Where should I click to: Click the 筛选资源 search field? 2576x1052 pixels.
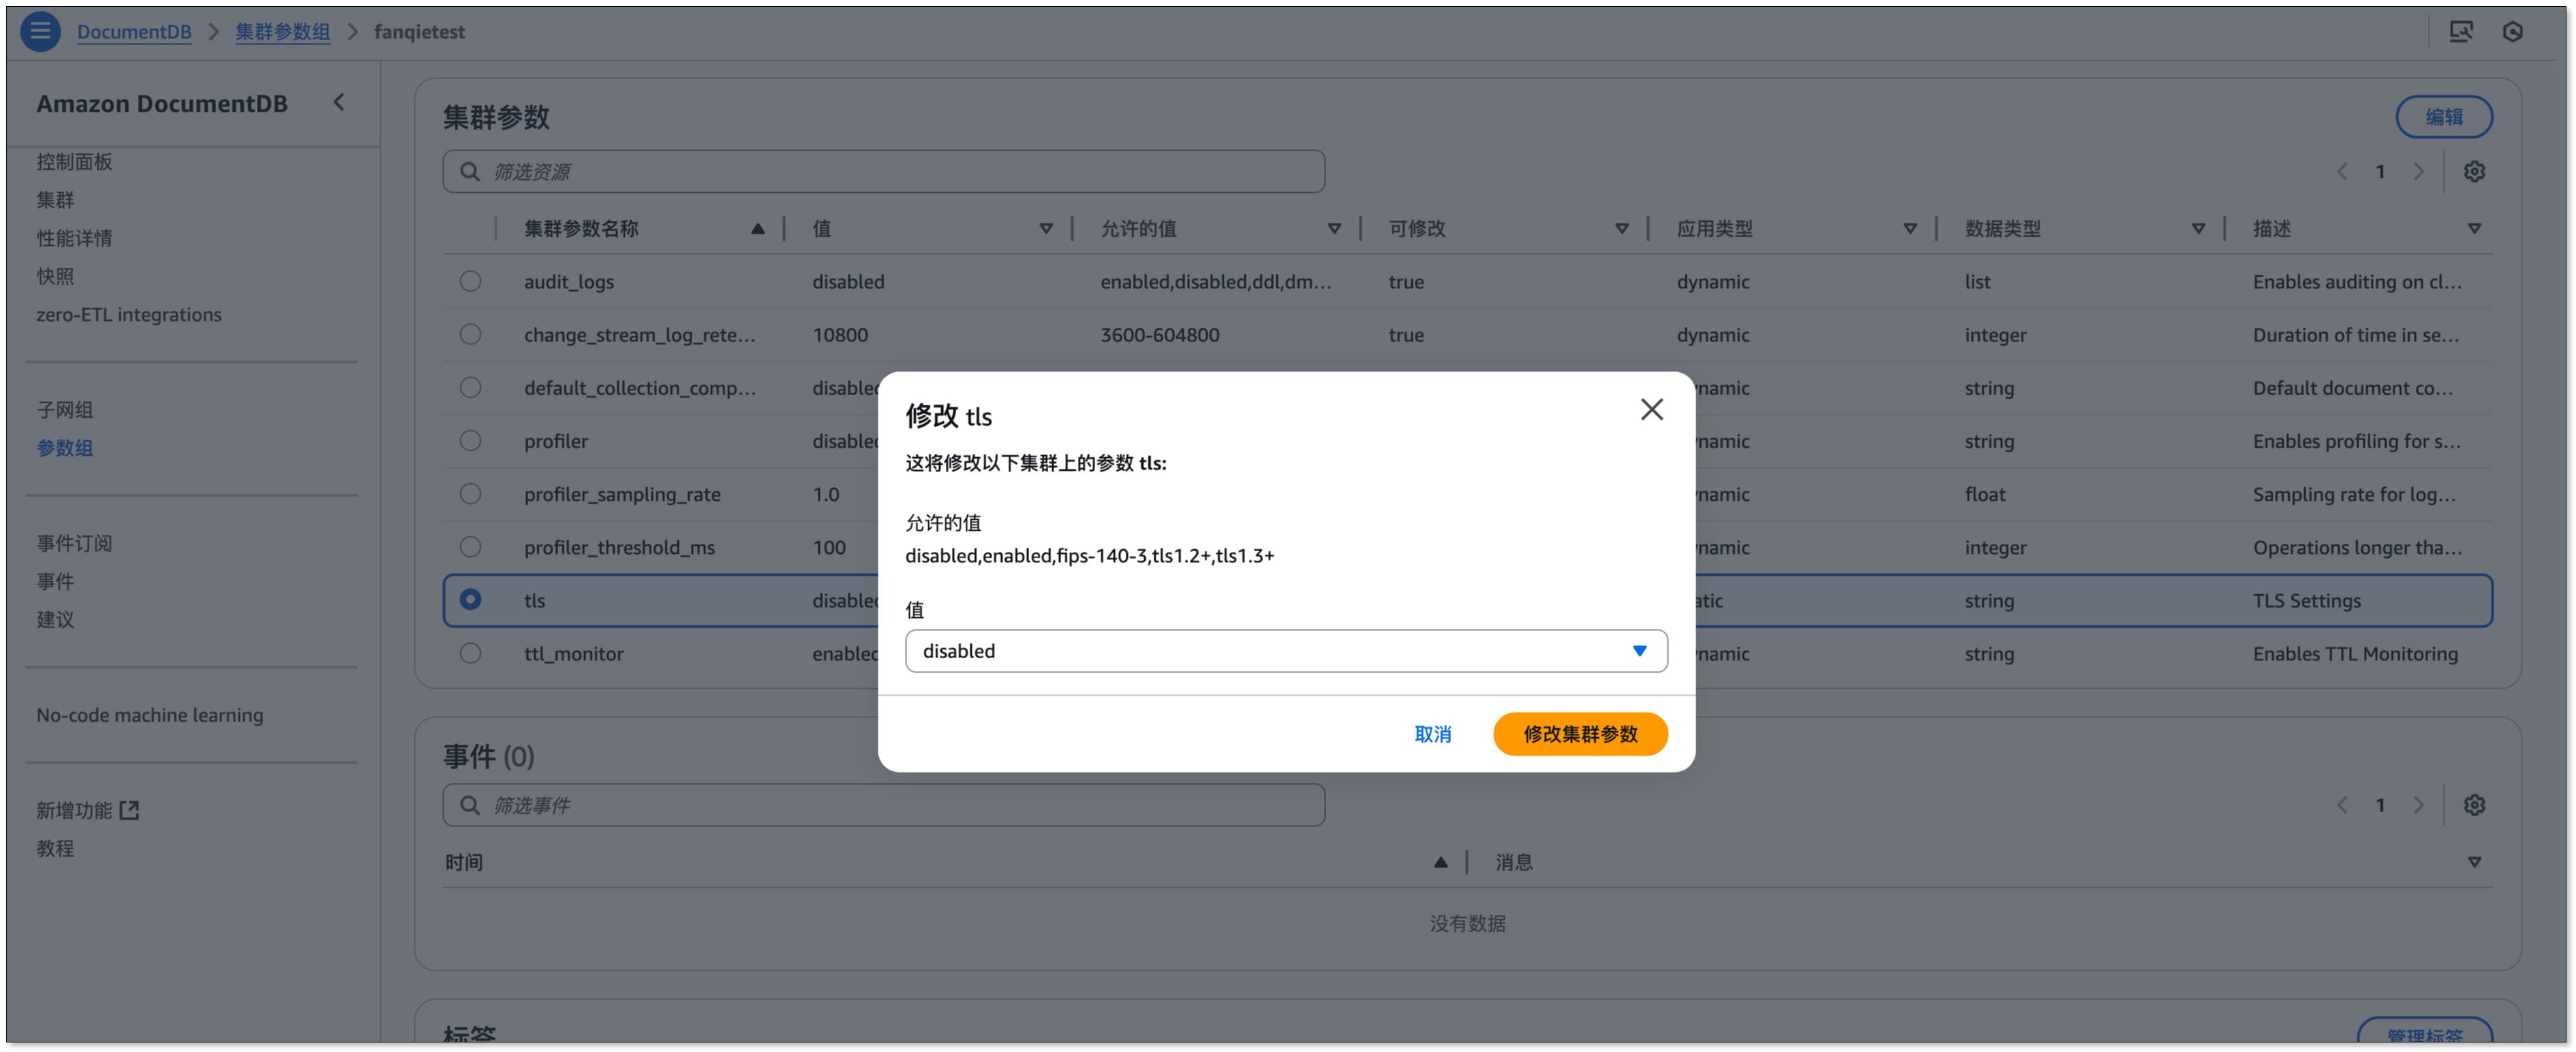click(x=884, y=172)
